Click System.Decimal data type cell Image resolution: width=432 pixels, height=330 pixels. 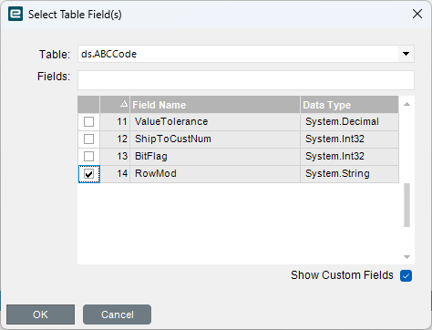[x=349, y=122]
